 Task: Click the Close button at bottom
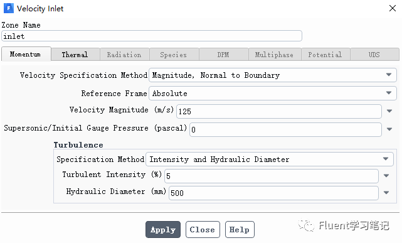point(203,229)
